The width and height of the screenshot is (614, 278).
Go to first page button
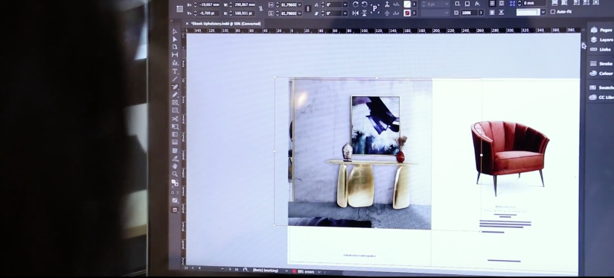(x=186, y=268)
